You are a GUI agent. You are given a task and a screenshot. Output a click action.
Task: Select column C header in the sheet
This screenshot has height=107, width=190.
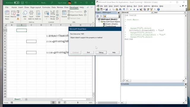coord(31,25)
